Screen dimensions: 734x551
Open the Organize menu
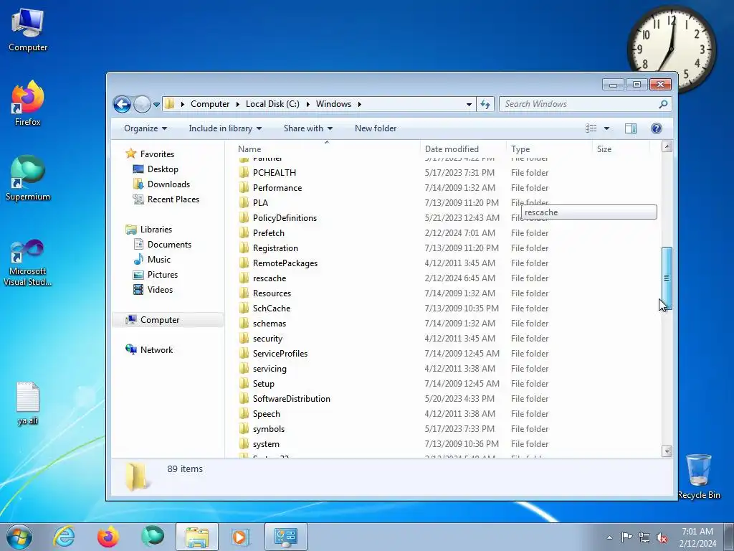tap(145, 128)
